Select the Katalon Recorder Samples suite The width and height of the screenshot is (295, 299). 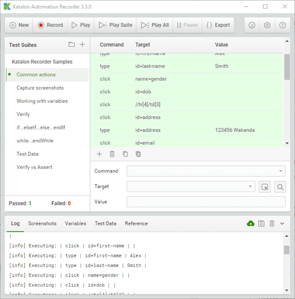[x=42, y=62]
